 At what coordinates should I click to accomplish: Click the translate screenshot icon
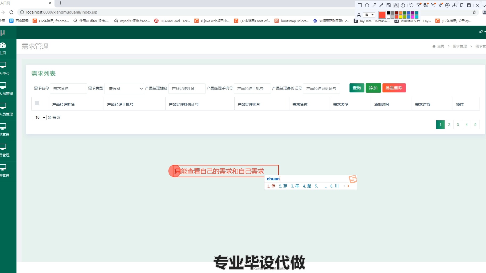[x=426, y=5]
